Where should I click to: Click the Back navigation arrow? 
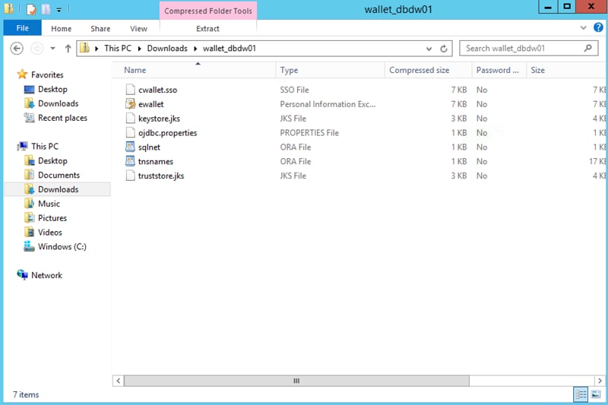point(17,49)
